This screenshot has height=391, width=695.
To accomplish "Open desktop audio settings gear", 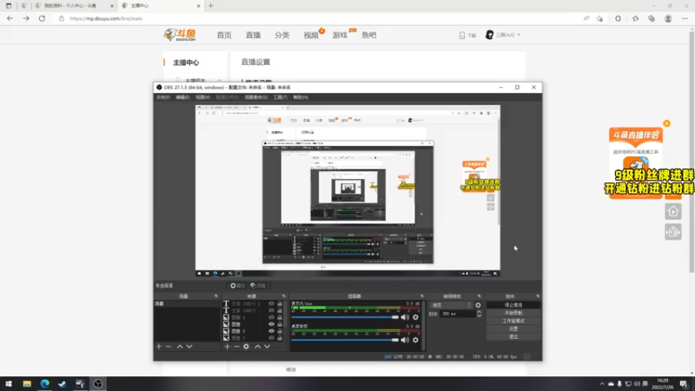I will pos(415,340).
